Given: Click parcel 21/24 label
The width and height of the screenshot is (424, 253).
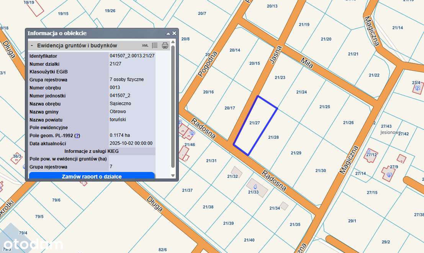Looking at the screenshot, I should click(x=301, y=92).
